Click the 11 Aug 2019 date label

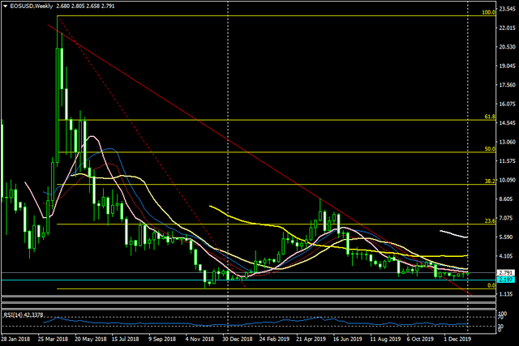tap(385, 339)
